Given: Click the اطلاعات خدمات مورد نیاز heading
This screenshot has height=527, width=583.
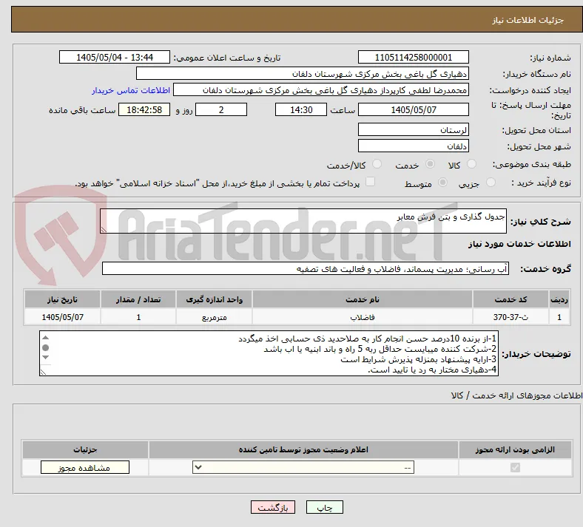Looking at the screenshot, I should (519, 244).
